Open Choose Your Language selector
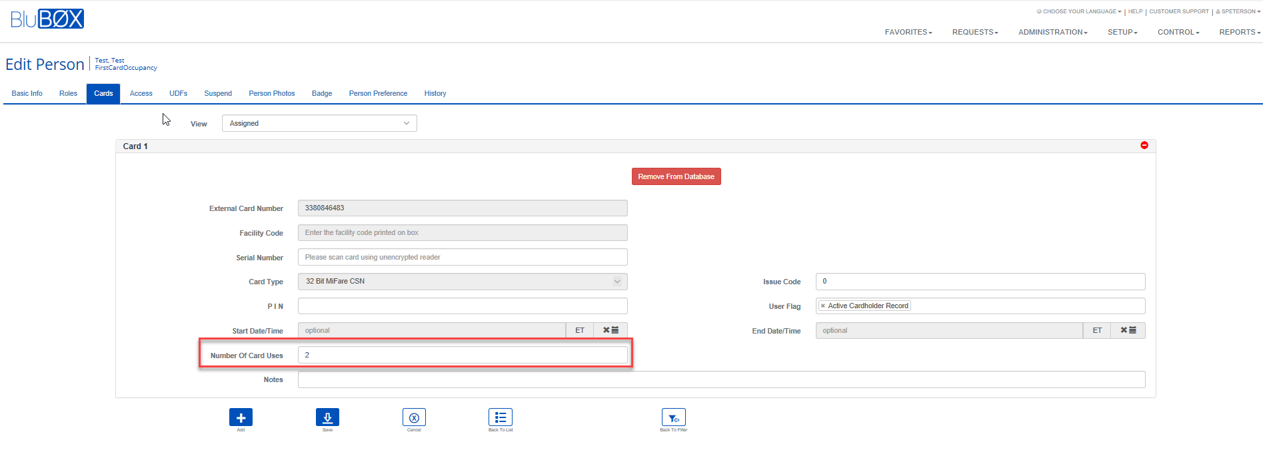1263x464 pixels. (1079, 11)
